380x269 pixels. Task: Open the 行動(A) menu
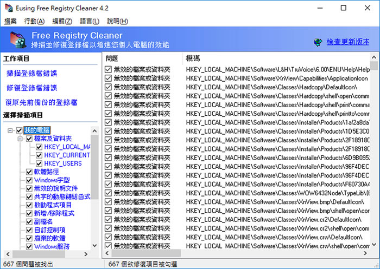[x=35, y=21]
